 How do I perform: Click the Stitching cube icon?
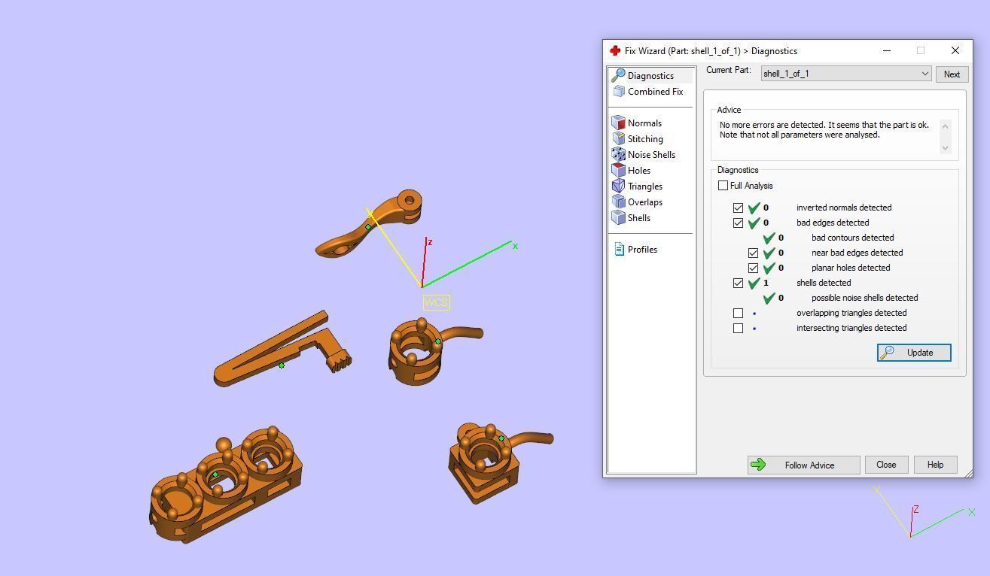click(619, 138)
